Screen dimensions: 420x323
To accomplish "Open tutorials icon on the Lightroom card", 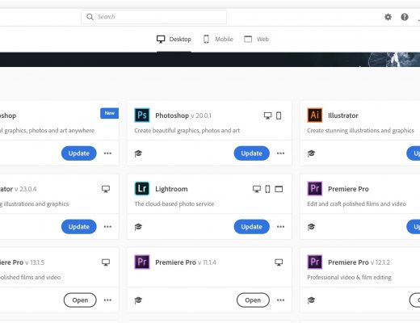I will 138,227.
